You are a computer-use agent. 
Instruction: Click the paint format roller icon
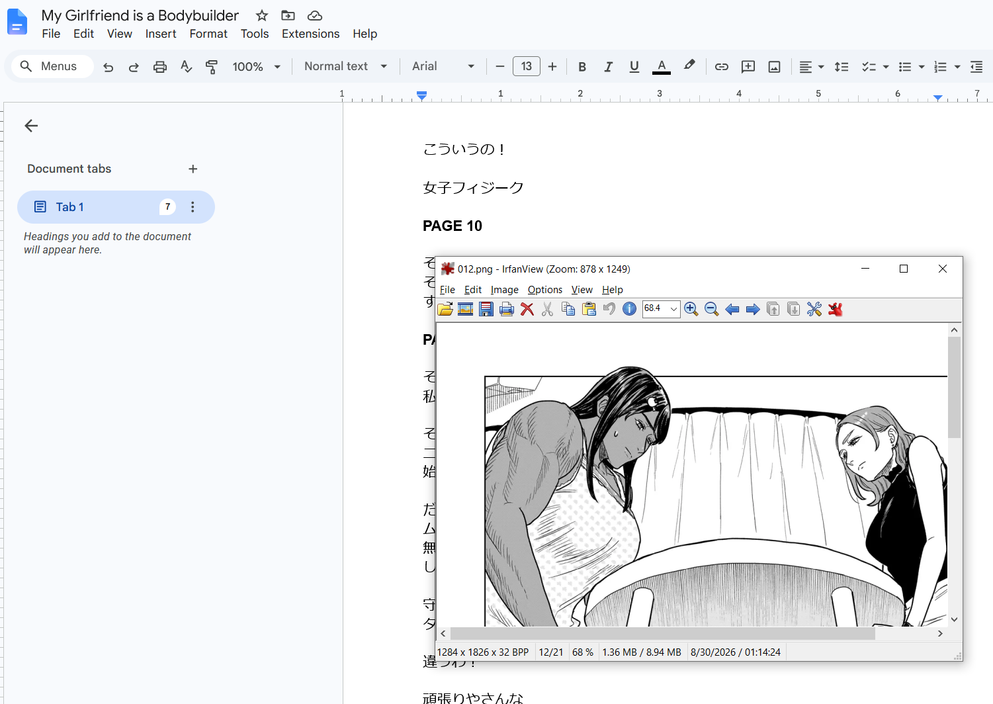click(212, 66)
